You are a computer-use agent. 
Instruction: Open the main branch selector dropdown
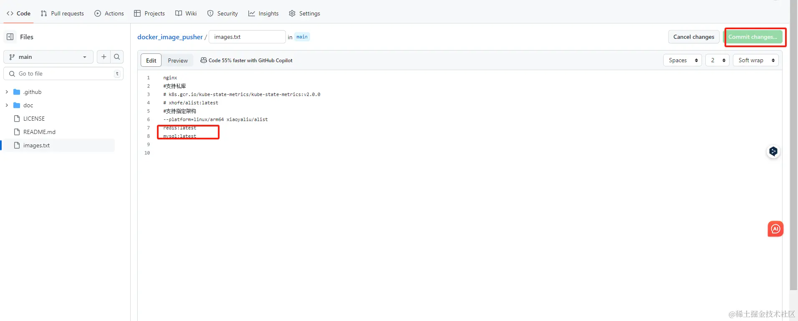tap(48, 57)
